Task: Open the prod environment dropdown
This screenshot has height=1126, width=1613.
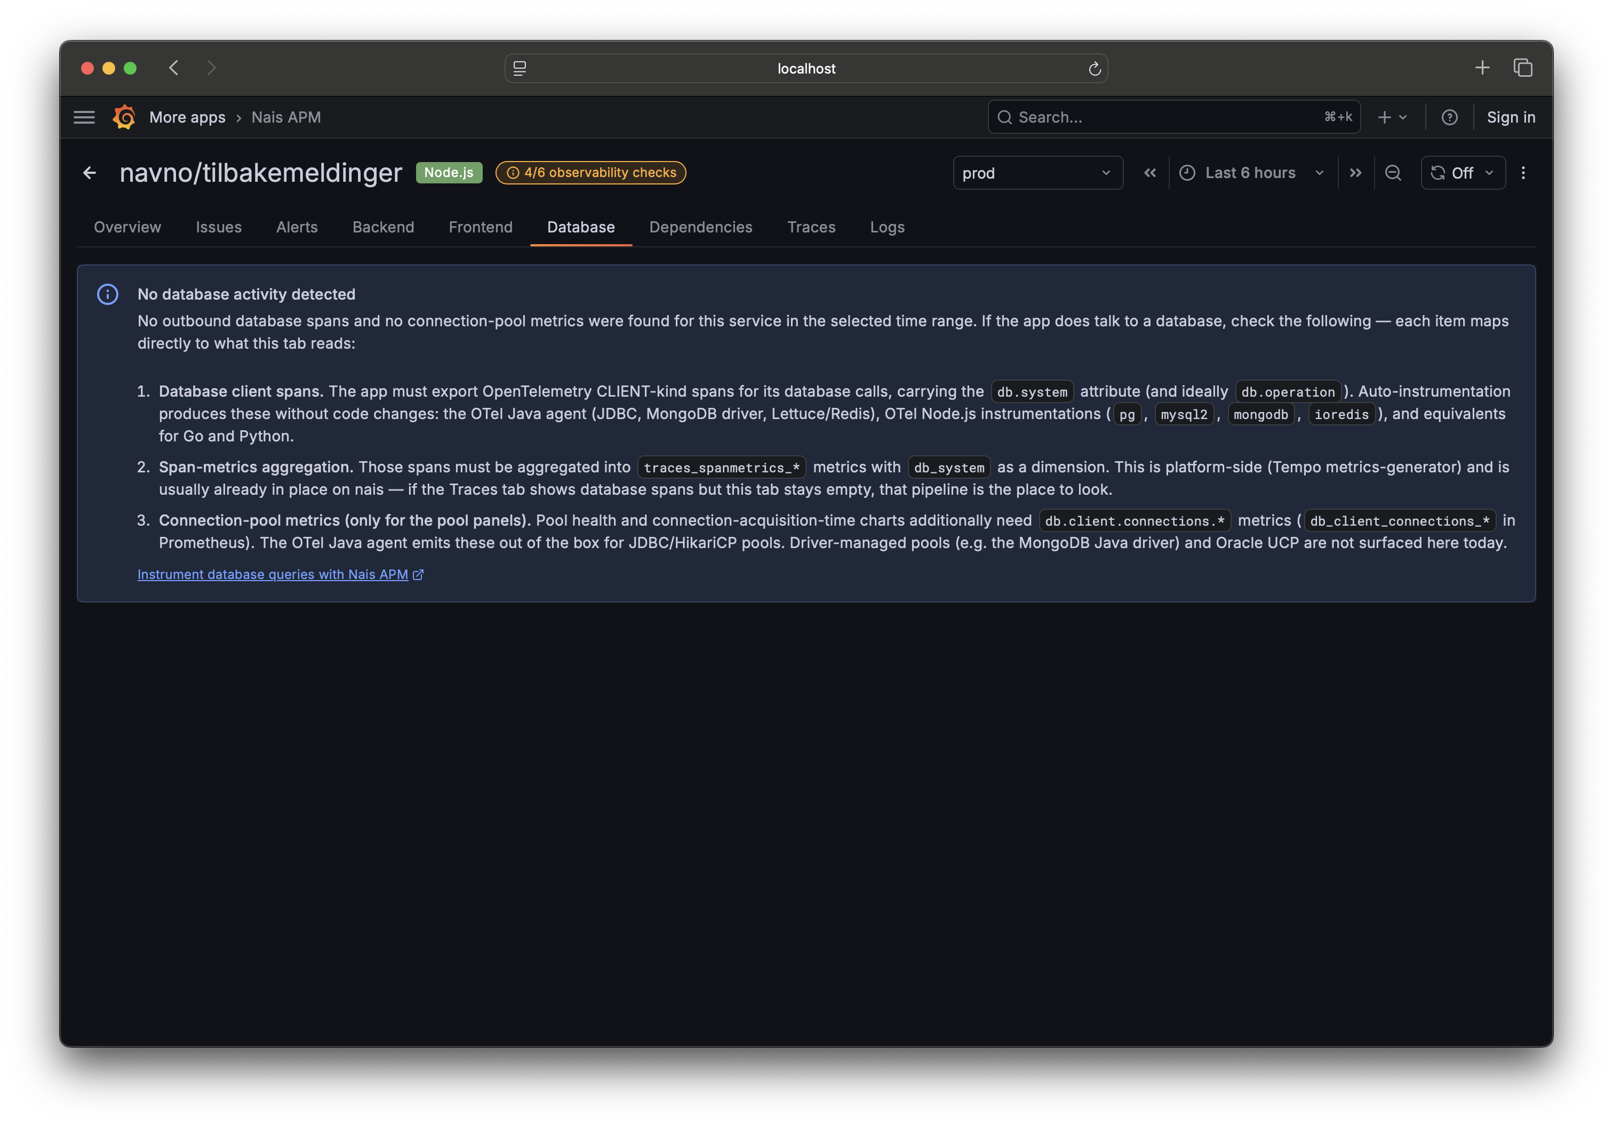Action: point(1037,173)
